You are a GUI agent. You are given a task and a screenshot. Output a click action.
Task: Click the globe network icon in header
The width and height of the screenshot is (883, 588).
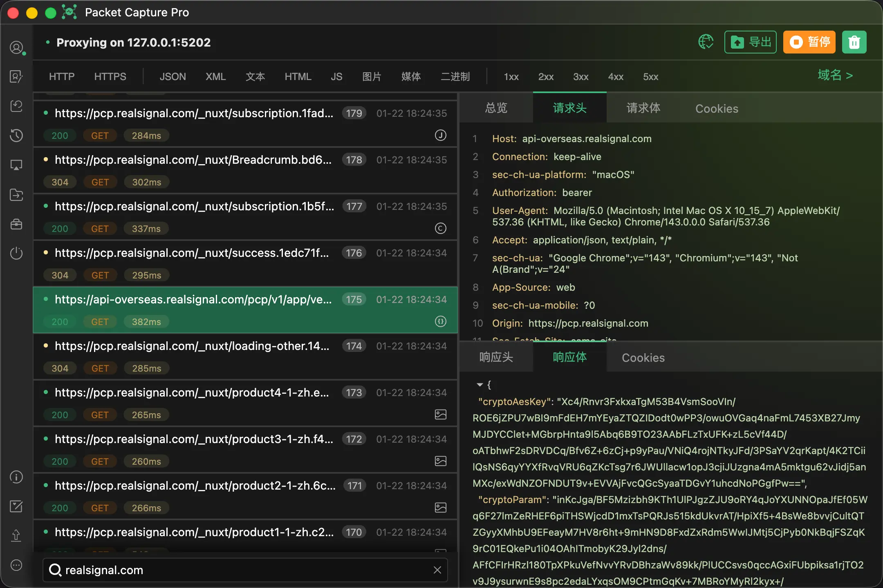[706, 42]
